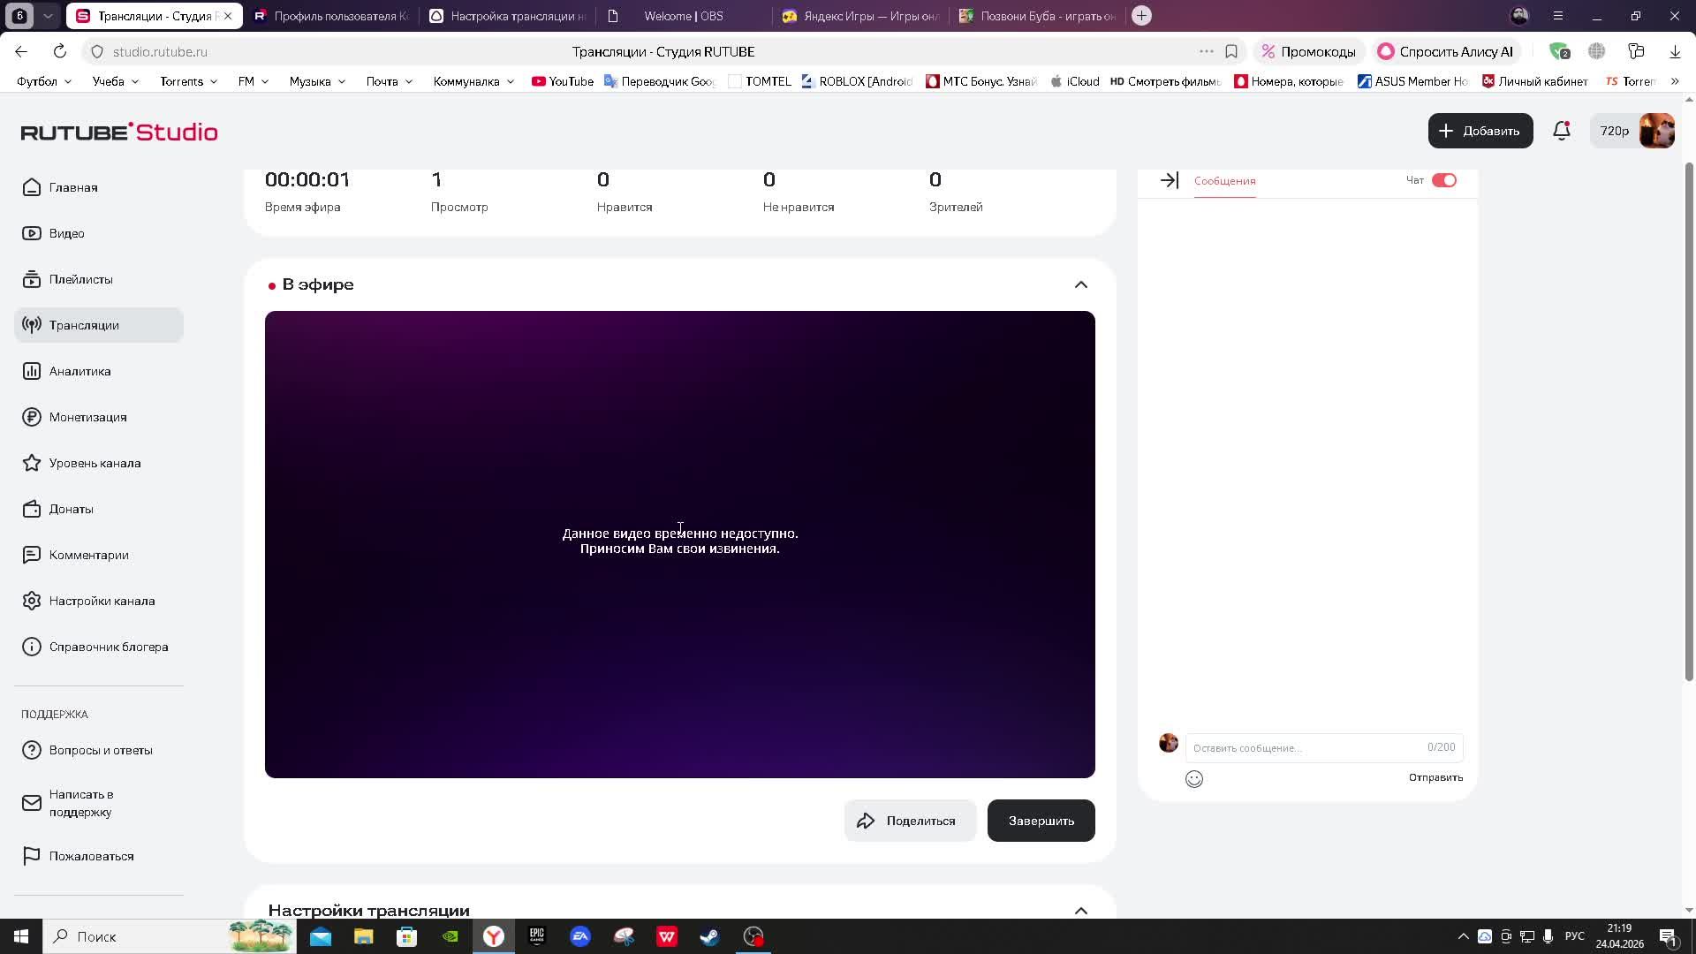Collapse the В эфире section

1080,284
